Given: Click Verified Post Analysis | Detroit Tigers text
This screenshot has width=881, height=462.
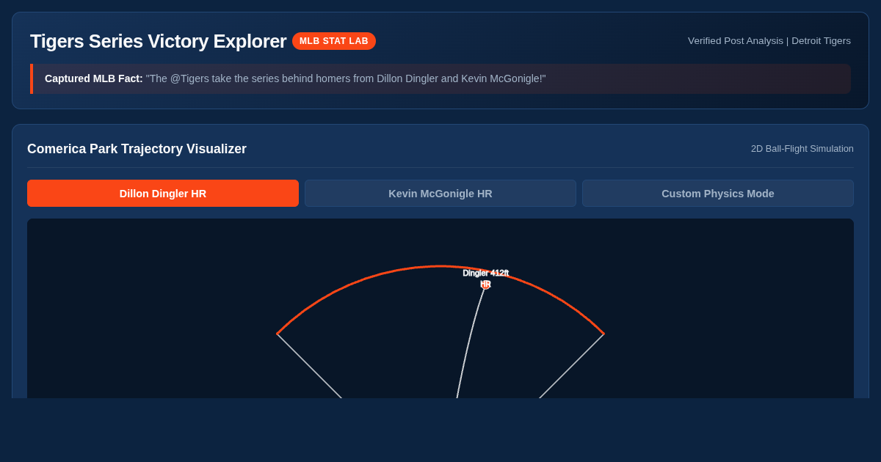Looking at the screenshot, I should point(769,41).
